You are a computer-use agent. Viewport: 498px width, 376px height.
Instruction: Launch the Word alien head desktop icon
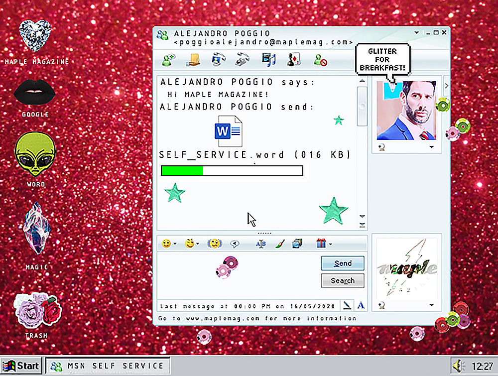(35, 154)
